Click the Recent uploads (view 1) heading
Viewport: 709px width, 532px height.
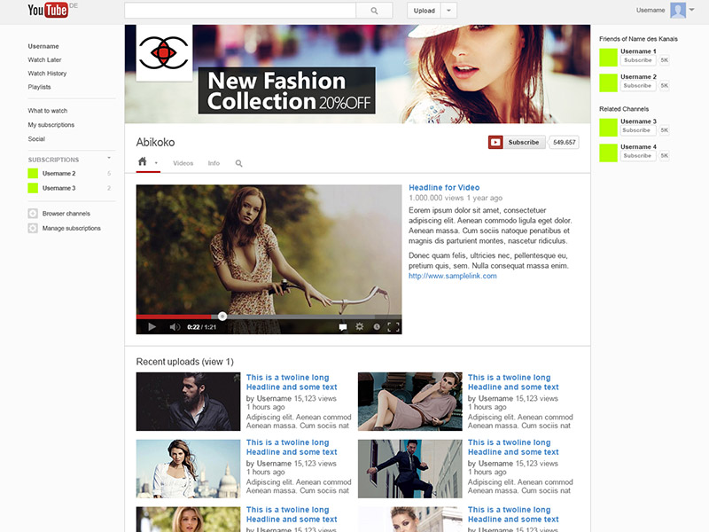tap(185, 362)
